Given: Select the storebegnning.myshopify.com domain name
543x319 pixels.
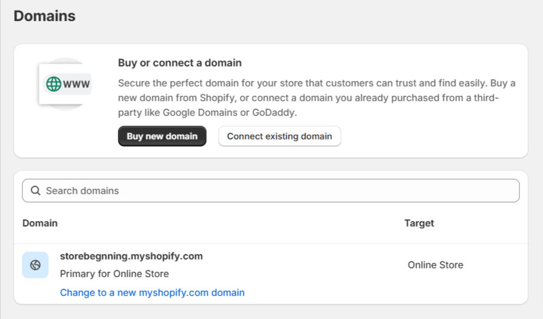Looking at the screenshot, I should 131,256.
